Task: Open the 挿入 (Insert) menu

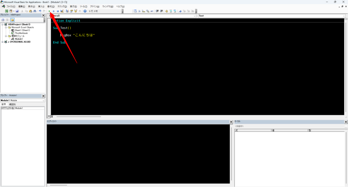Action: click(41, 6)
